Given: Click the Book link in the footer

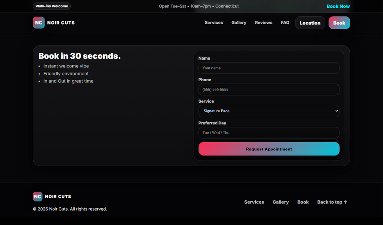Looking at the screenshot, I should tap(303, 202).
